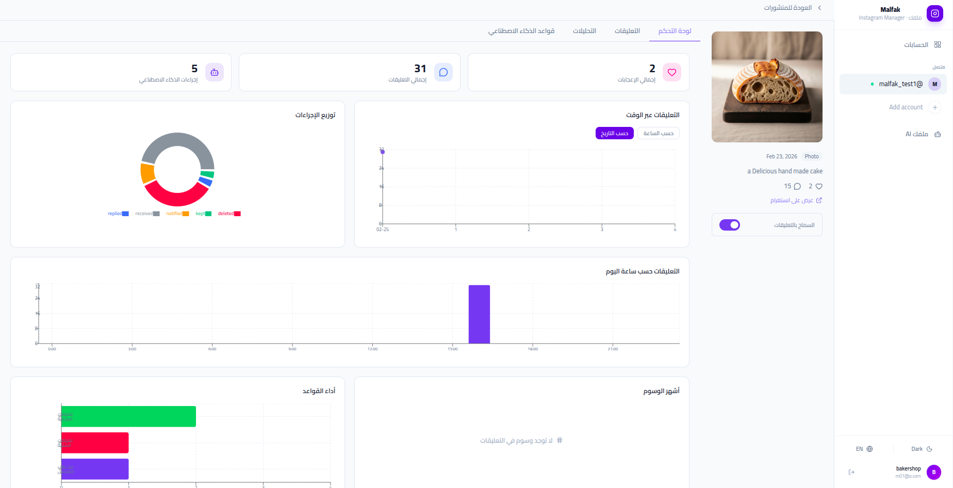Image resolution: width=953 pixels, height=488 pixels.
Task: Click the logout icon at bottom left of sidebar
Action: pyautogui.click(x=851, y=471)
